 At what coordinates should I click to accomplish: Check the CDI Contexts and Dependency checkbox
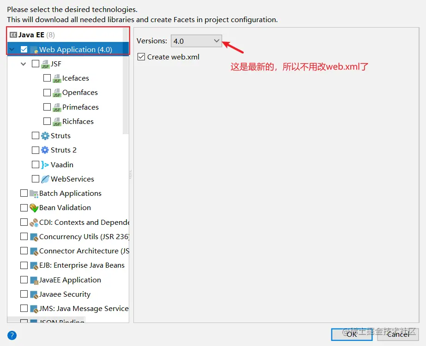click(24, 222)
